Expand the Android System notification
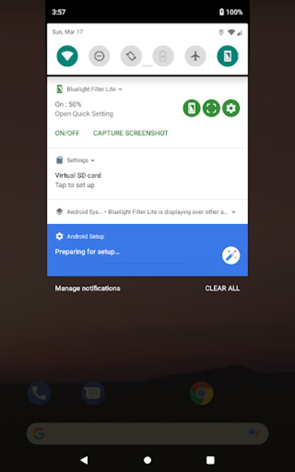The image size is (295, 472). (x=233, y=212)
